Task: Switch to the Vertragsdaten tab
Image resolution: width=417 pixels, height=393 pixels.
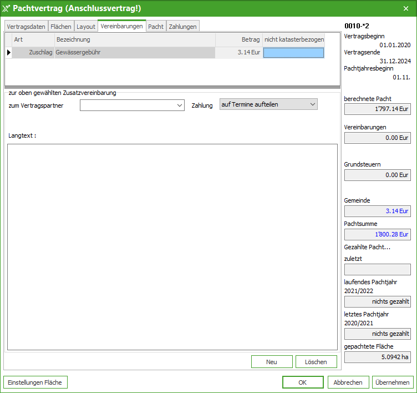Action: 26,27
